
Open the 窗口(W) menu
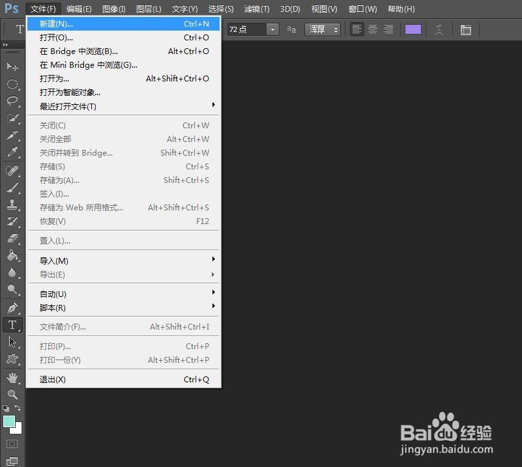362,9
